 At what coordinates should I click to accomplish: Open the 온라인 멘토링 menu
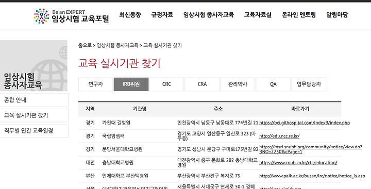coord(298,15)
